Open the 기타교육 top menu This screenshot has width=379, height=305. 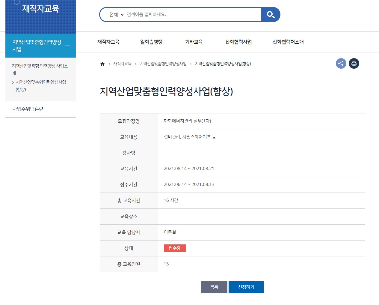[x=194, y=42]
